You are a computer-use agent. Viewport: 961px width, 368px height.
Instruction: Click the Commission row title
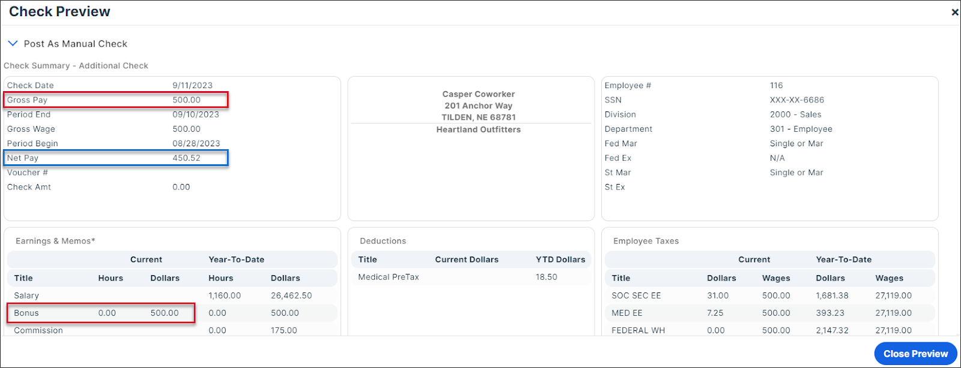(38, 330)
